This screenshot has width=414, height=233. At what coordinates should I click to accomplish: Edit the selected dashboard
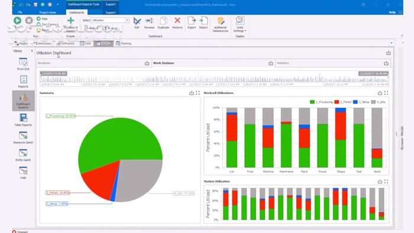pos(137,23)
